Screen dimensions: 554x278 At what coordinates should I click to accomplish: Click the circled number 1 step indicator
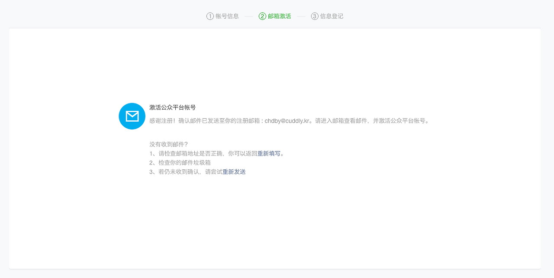(x=209, y=16)
